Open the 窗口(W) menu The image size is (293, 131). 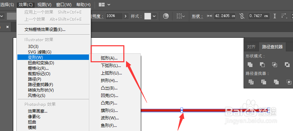tap(64, 5)
